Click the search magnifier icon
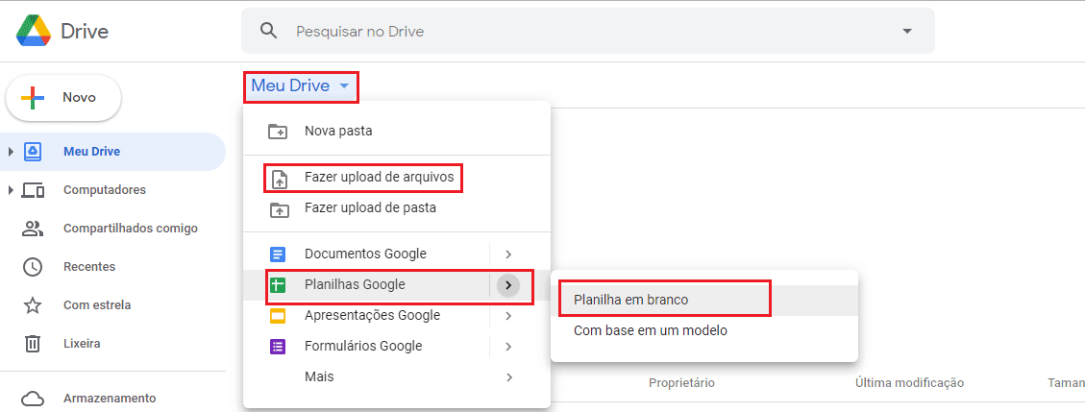The image size is (1085, 412). click(x=269, y=31)
